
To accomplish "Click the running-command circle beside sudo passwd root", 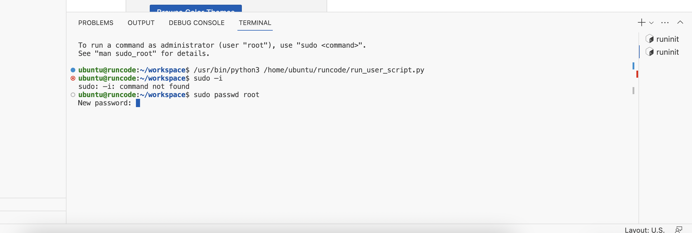I will click(x=72, y=94).
